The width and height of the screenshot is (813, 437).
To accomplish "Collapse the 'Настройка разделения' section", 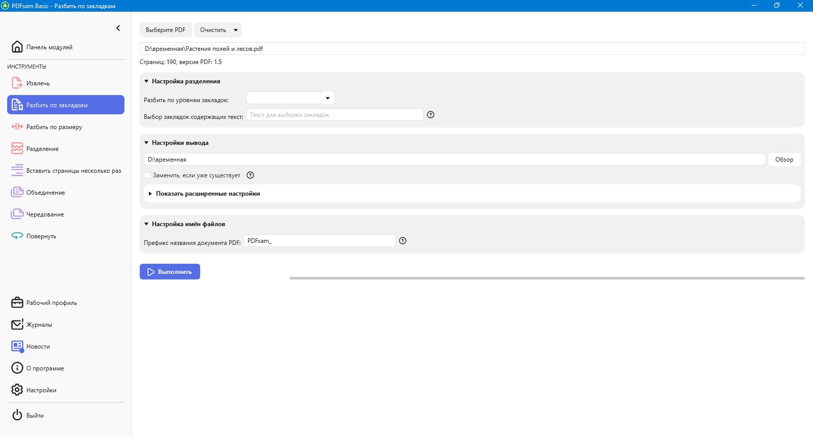I will click(146, 81).
